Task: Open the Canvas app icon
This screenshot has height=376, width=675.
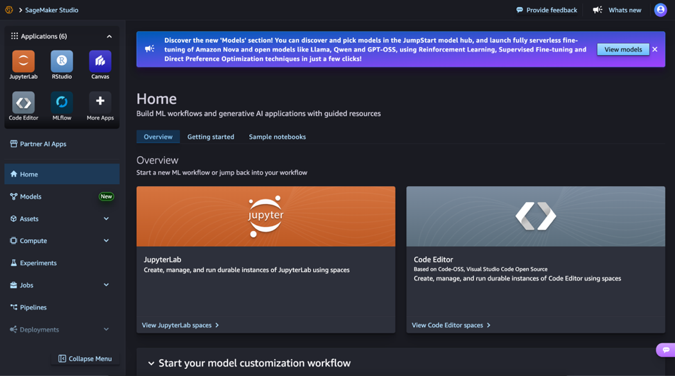Action: click(x=100, y=61)
